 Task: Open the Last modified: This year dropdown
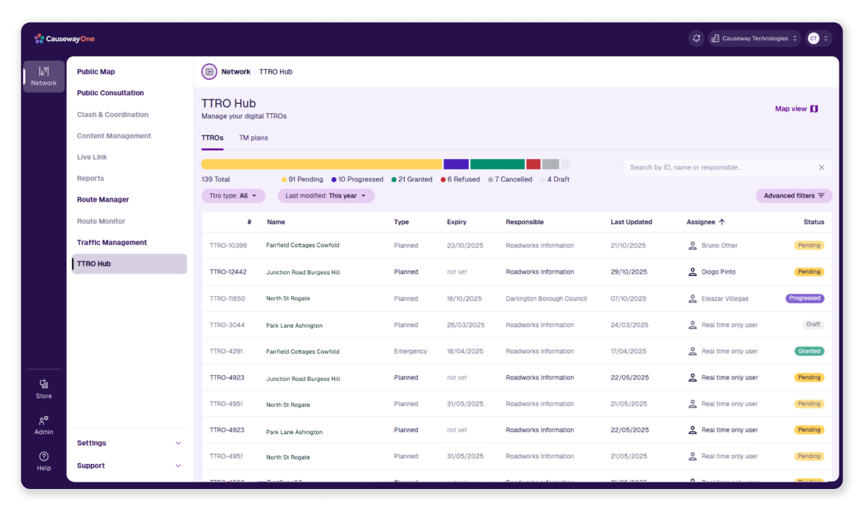pyautogui.click(x=325, y=195)
